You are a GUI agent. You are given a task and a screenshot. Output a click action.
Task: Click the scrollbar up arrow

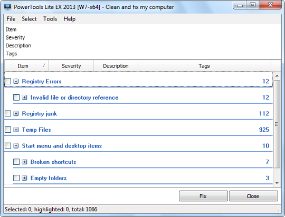click(277, 76)
